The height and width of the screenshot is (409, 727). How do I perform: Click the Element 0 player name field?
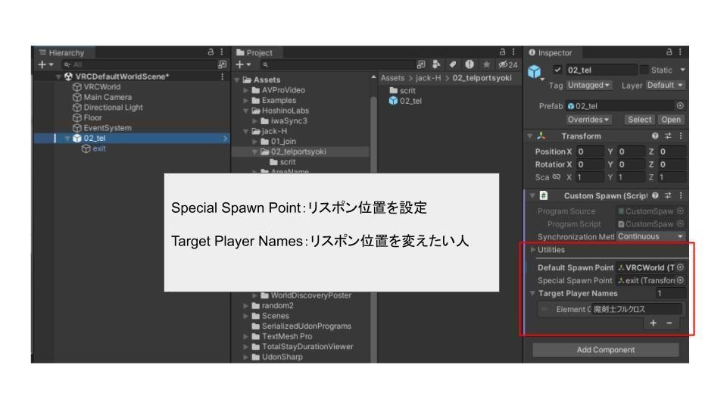pyautogui.click(x=637, y=309)
